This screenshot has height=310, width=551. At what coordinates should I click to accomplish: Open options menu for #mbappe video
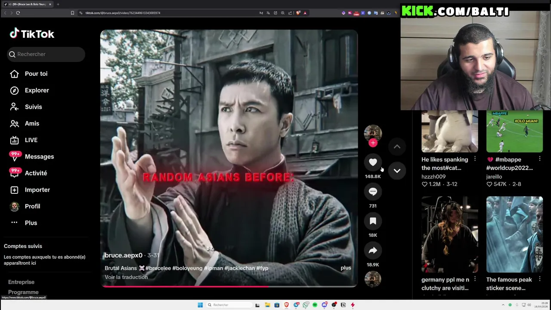[x=540, y=159]
